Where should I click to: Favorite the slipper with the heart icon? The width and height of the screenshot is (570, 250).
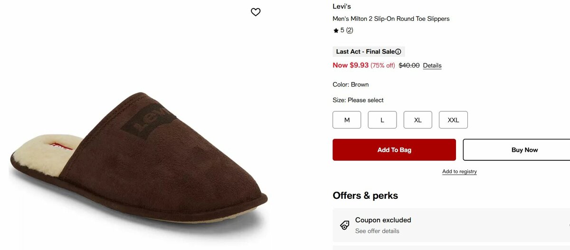pos(256,12)
